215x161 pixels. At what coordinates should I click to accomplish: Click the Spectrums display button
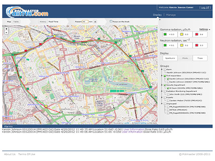(x=170, y=58)
